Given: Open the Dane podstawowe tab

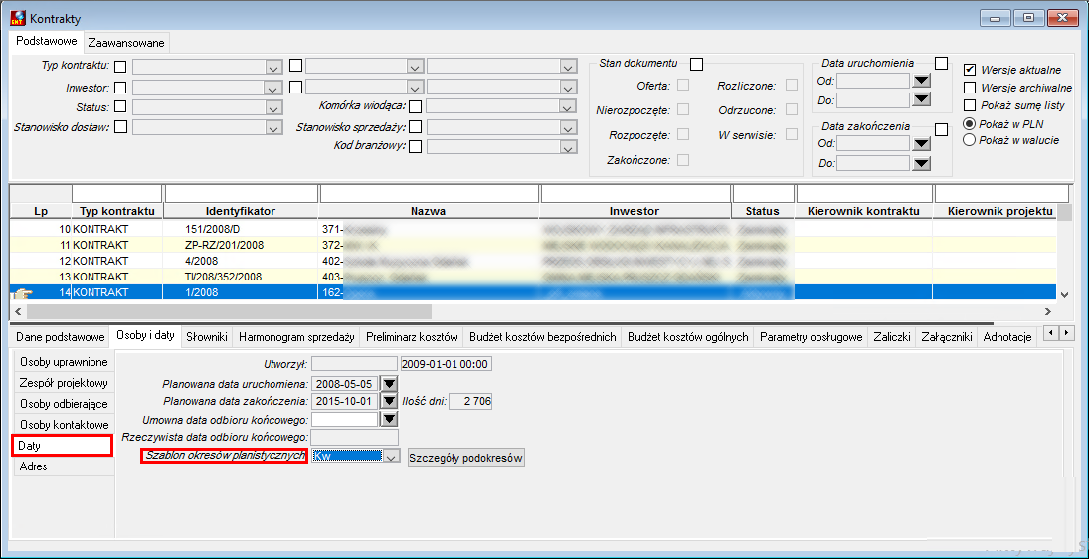Looking at the screenshot, I should coord(60,337).
